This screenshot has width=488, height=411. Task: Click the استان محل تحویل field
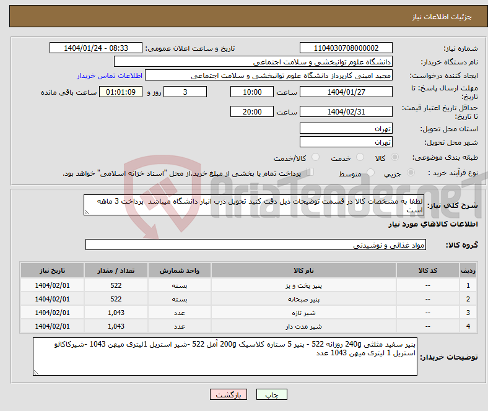point(346,129)
